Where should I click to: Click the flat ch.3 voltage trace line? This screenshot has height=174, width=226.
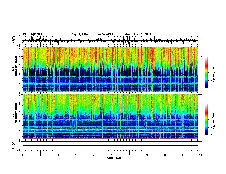pyautogui.click(x=110, y=146)
